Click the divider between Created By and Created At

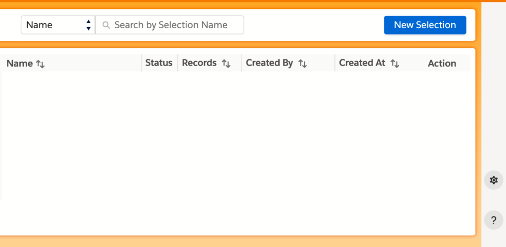point(335,63)
